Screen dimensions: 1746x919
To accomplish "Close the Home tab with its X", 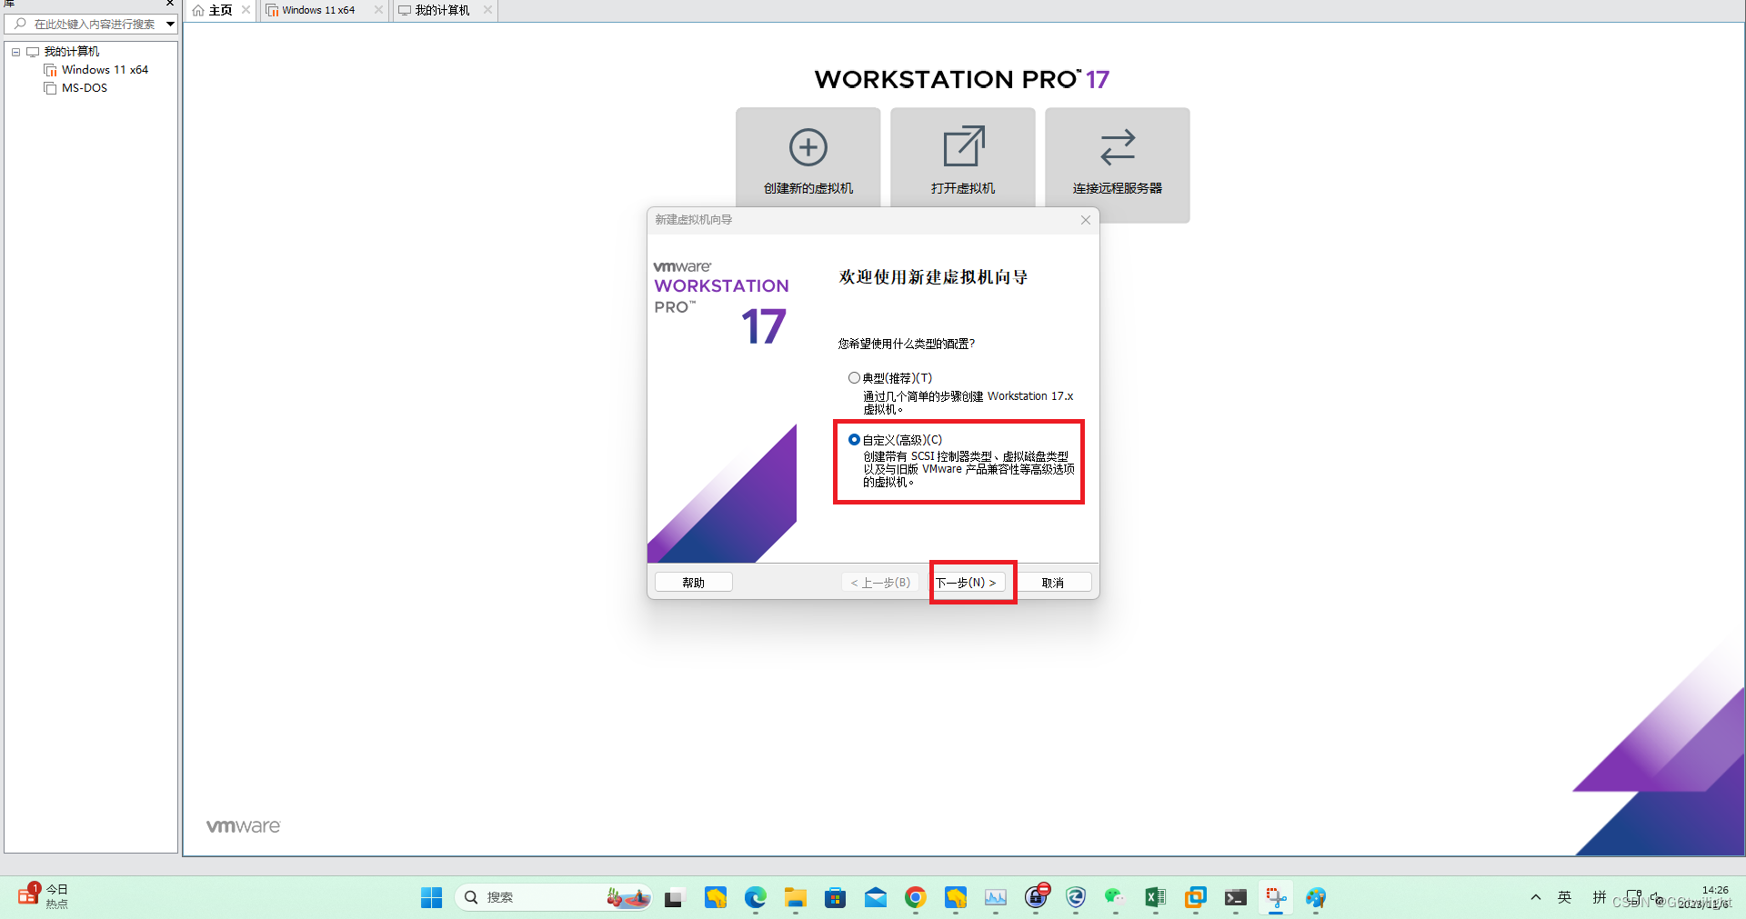I will [x=246, y=10].
